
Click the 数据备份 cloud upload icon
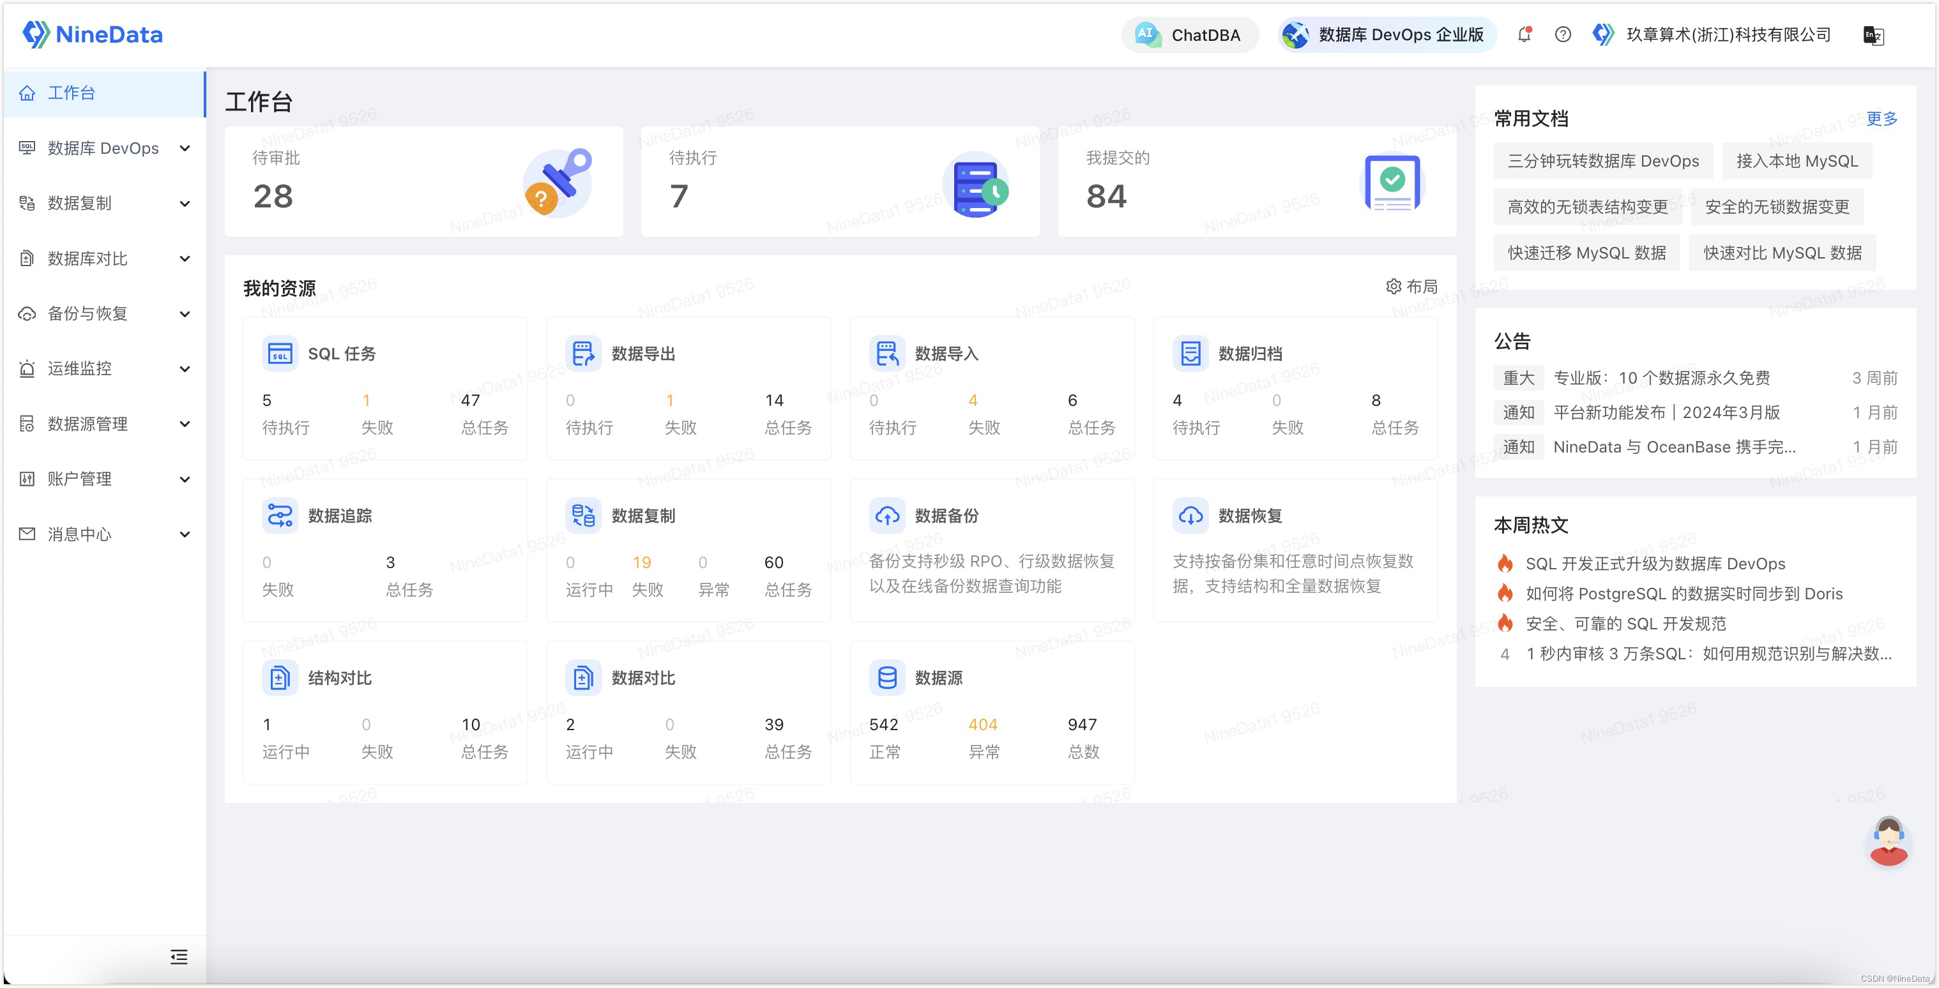point(886,516)
